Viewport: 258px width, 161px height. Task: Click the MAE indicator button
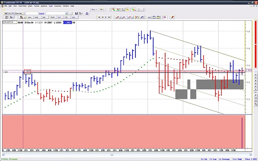point(36,17)
